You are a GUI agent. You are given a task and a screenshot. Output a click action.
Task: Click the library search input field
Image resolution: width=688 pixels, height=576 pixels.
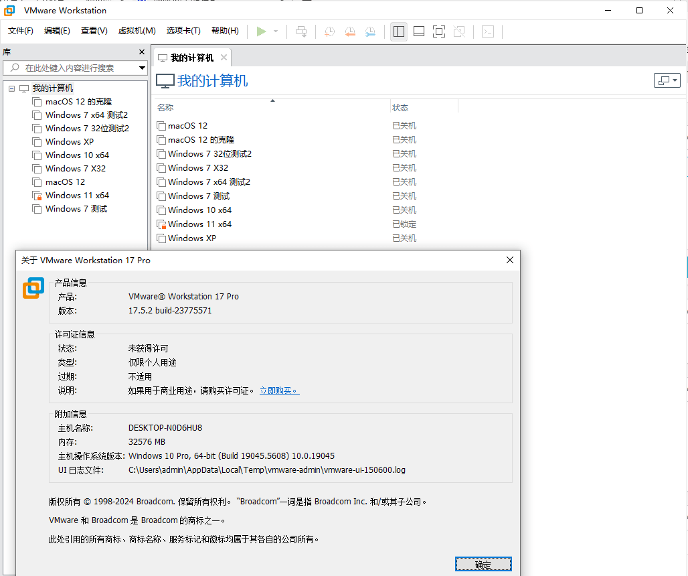70,68
